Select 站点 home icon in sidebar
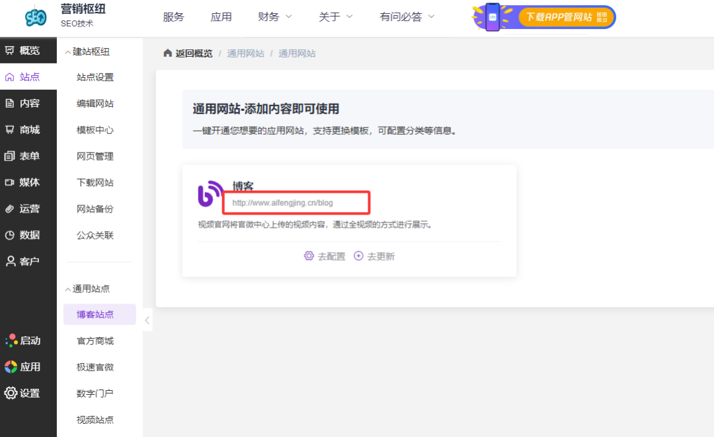Screen dimensions: 714x437 point(9,77)
